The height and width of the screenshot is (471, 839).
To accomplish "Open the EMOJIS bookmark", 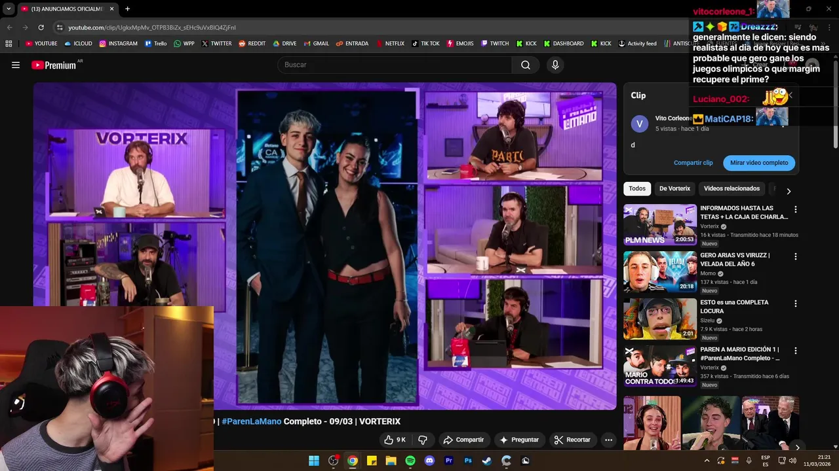I will pyautogui.click(x=460, y=44).
